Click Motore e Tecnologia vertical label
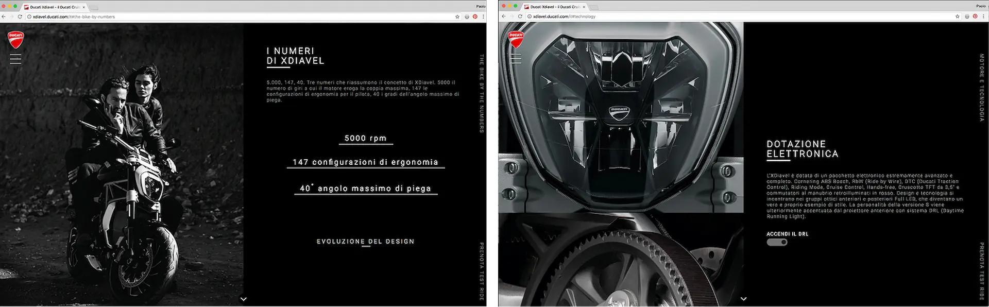The width and height of the screenshot is (989, 307). (982, 88)
